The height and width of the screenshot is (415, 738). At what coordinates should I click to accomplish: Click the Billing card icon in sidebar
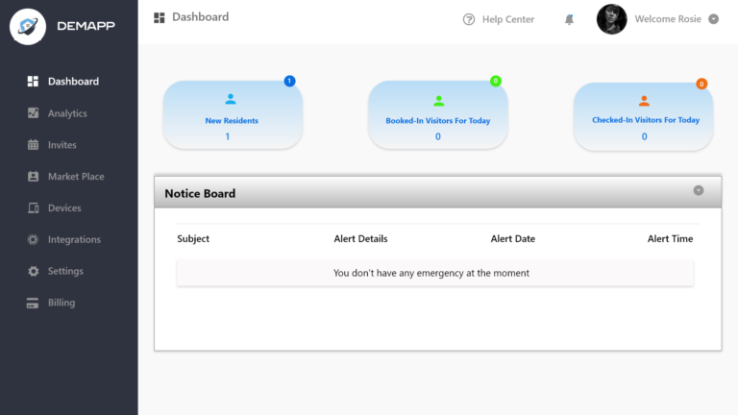pos(33,303)
